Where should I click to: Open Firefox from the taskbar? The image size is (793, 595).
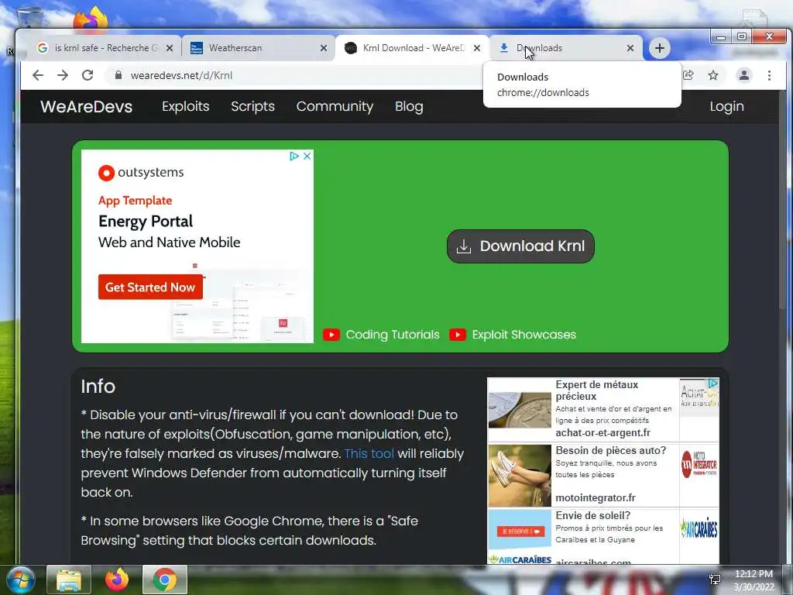pyautogui.click(x=117, y=580)
